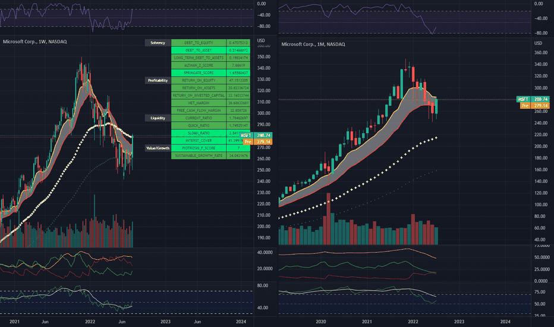Image resolution: width=554 pixels, height=327 pixels.
Task: Click the Liquidity category label
Action: pos(158,118)
